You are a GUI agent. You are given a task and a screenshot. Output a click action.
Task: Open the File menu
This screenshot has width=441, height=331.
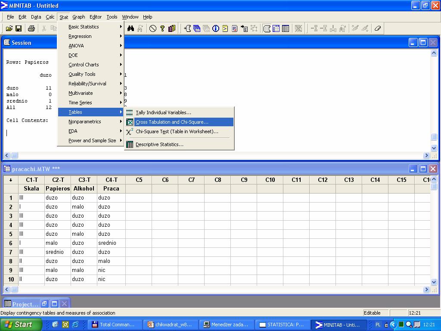(10, 17)
